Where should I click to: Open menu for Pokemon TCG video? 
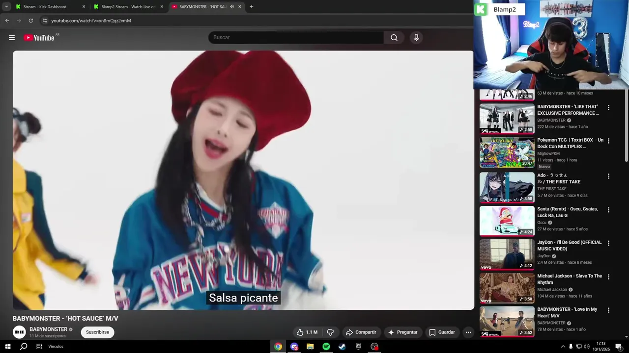click(x=608, y=141)
